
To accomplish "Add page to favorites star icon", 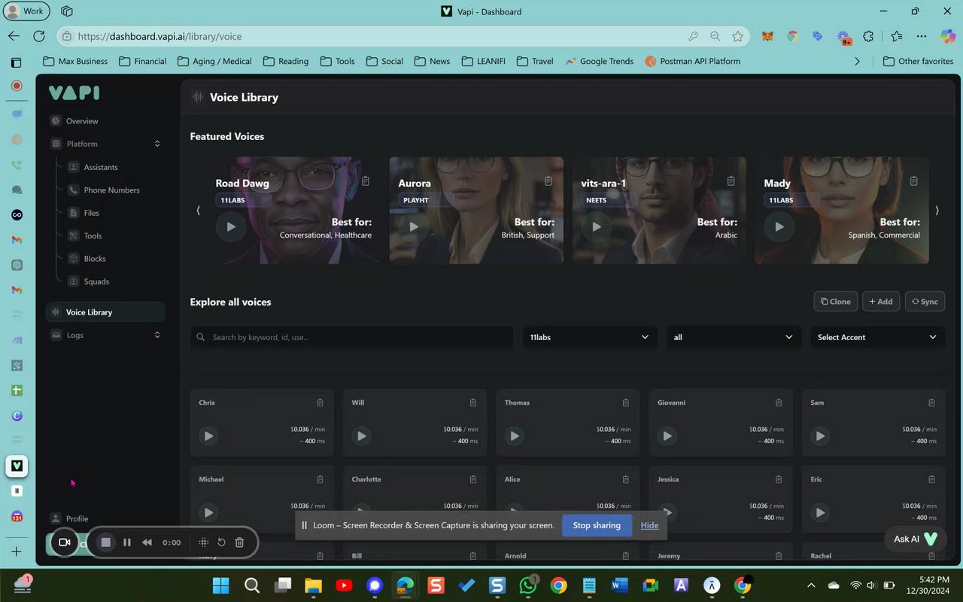I will click(737, 36).
